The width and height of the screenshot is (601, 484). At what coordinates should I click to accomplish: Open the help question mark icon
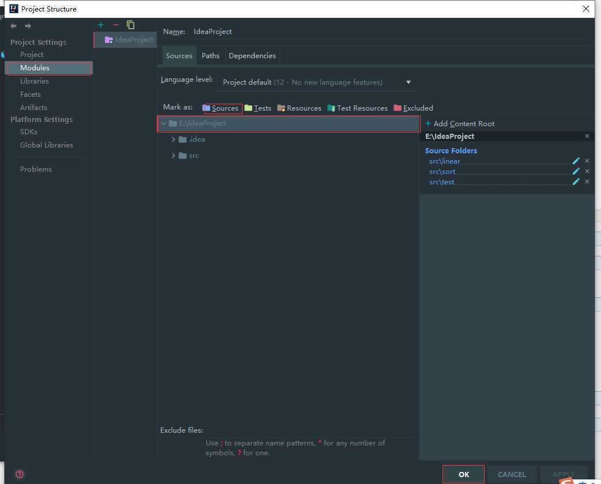20,474
